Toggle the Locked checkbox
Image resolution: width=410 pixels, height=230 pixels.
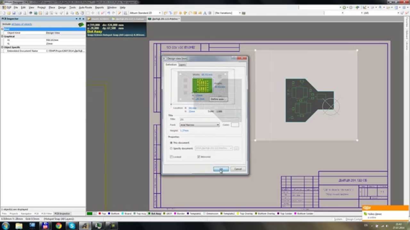pos(171,157)
